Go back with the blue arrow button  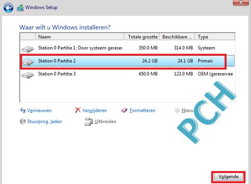tap(8, 8)
